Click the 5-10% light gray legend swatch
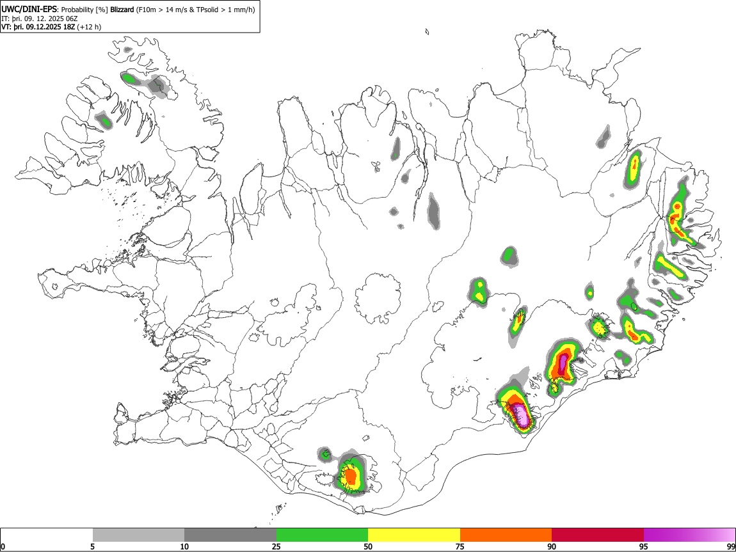736x552 pixels. (x=138, y=535)
